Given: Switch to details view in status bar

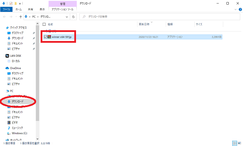Looking at the screenshot, I should coord(235,143).
